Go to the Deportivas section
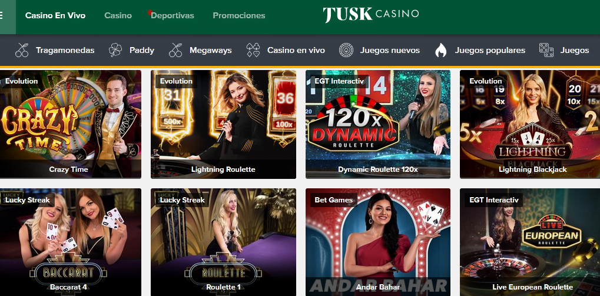Image resolution: width=600 pixels, height=296 pixels. [172, 16]
